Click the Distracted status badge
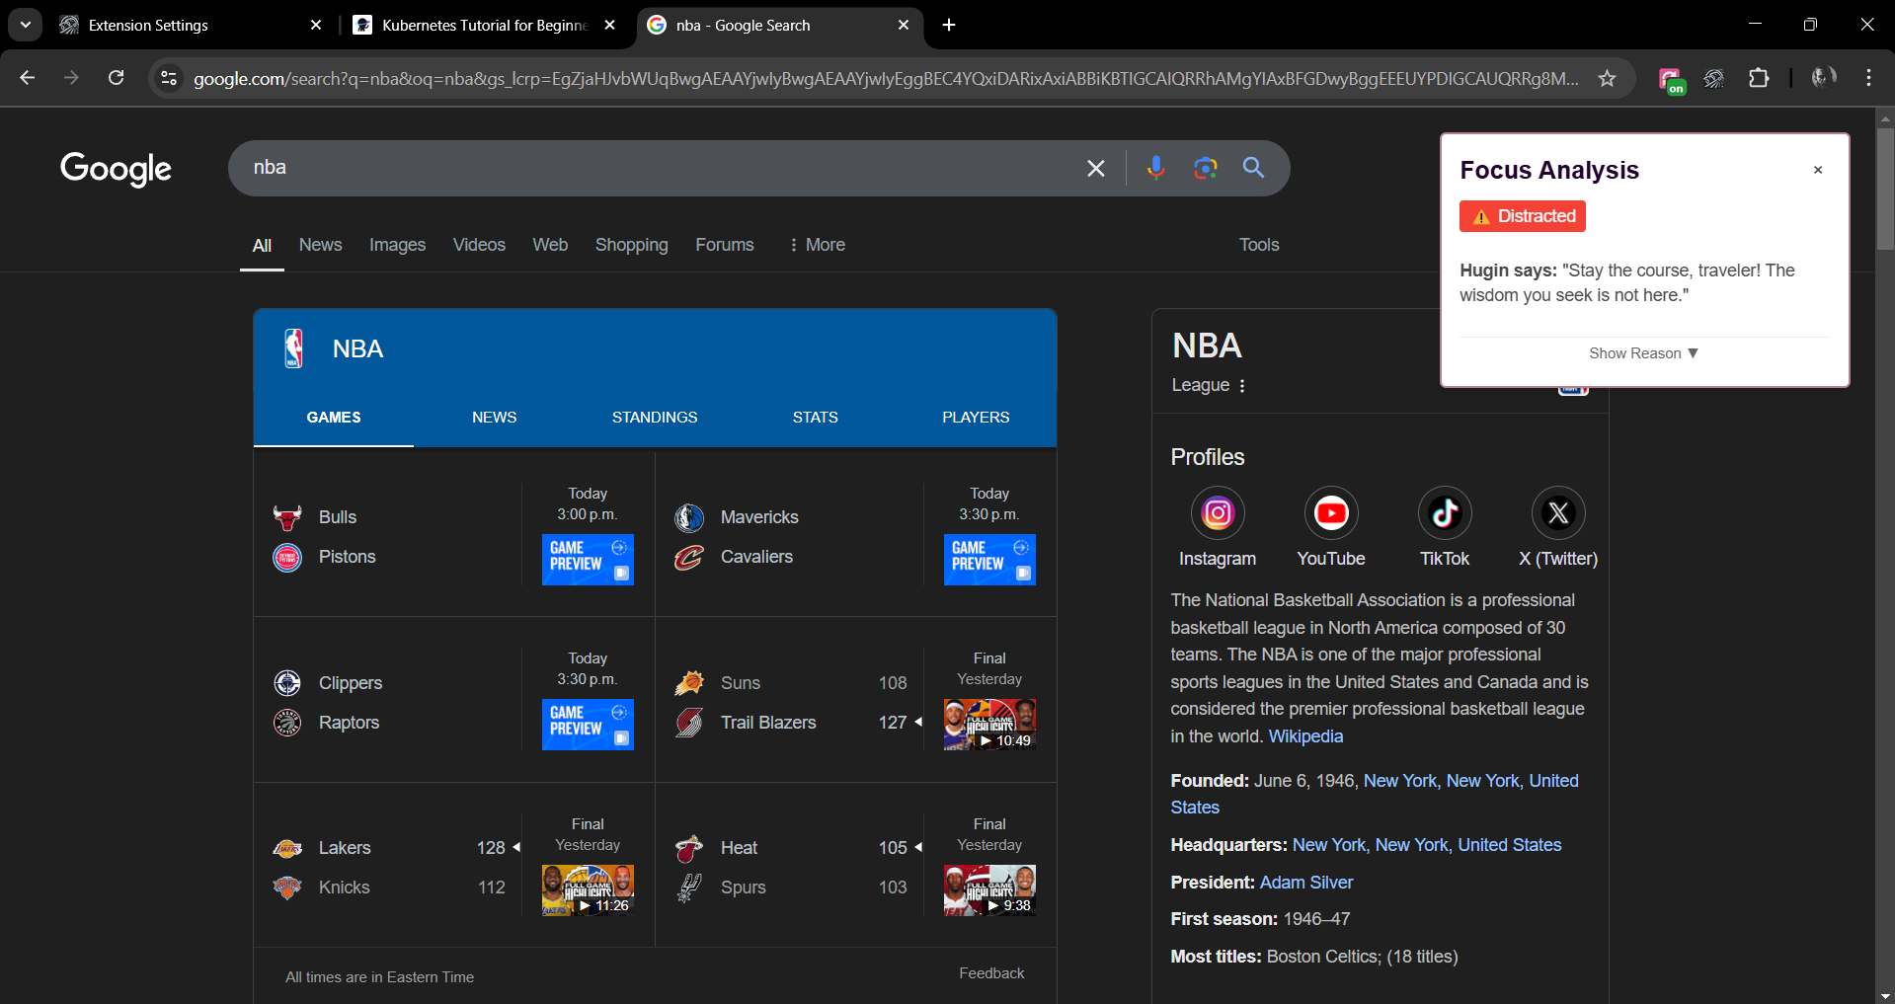 coord(1523,216)
